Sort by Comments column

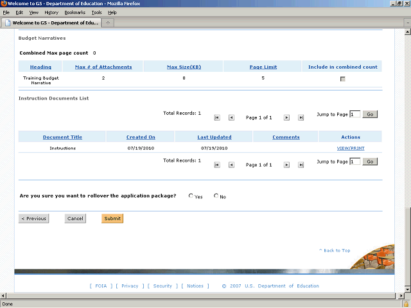point(286,137)
